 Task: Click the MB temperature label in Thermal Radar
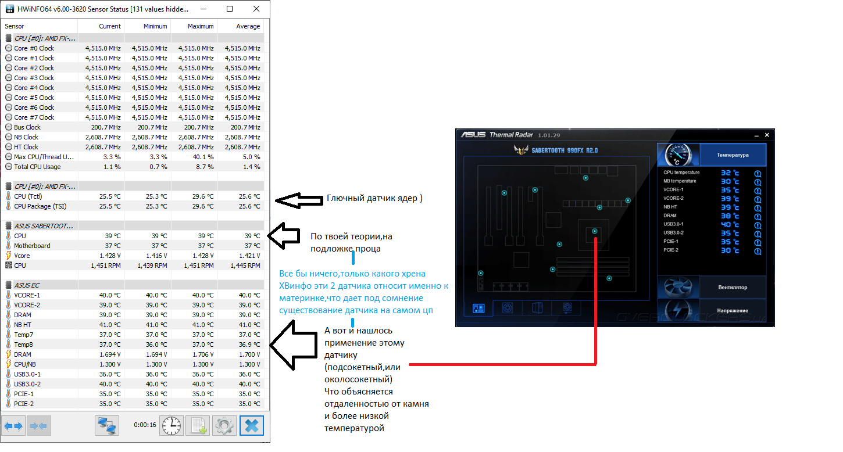tap(680, 181)
